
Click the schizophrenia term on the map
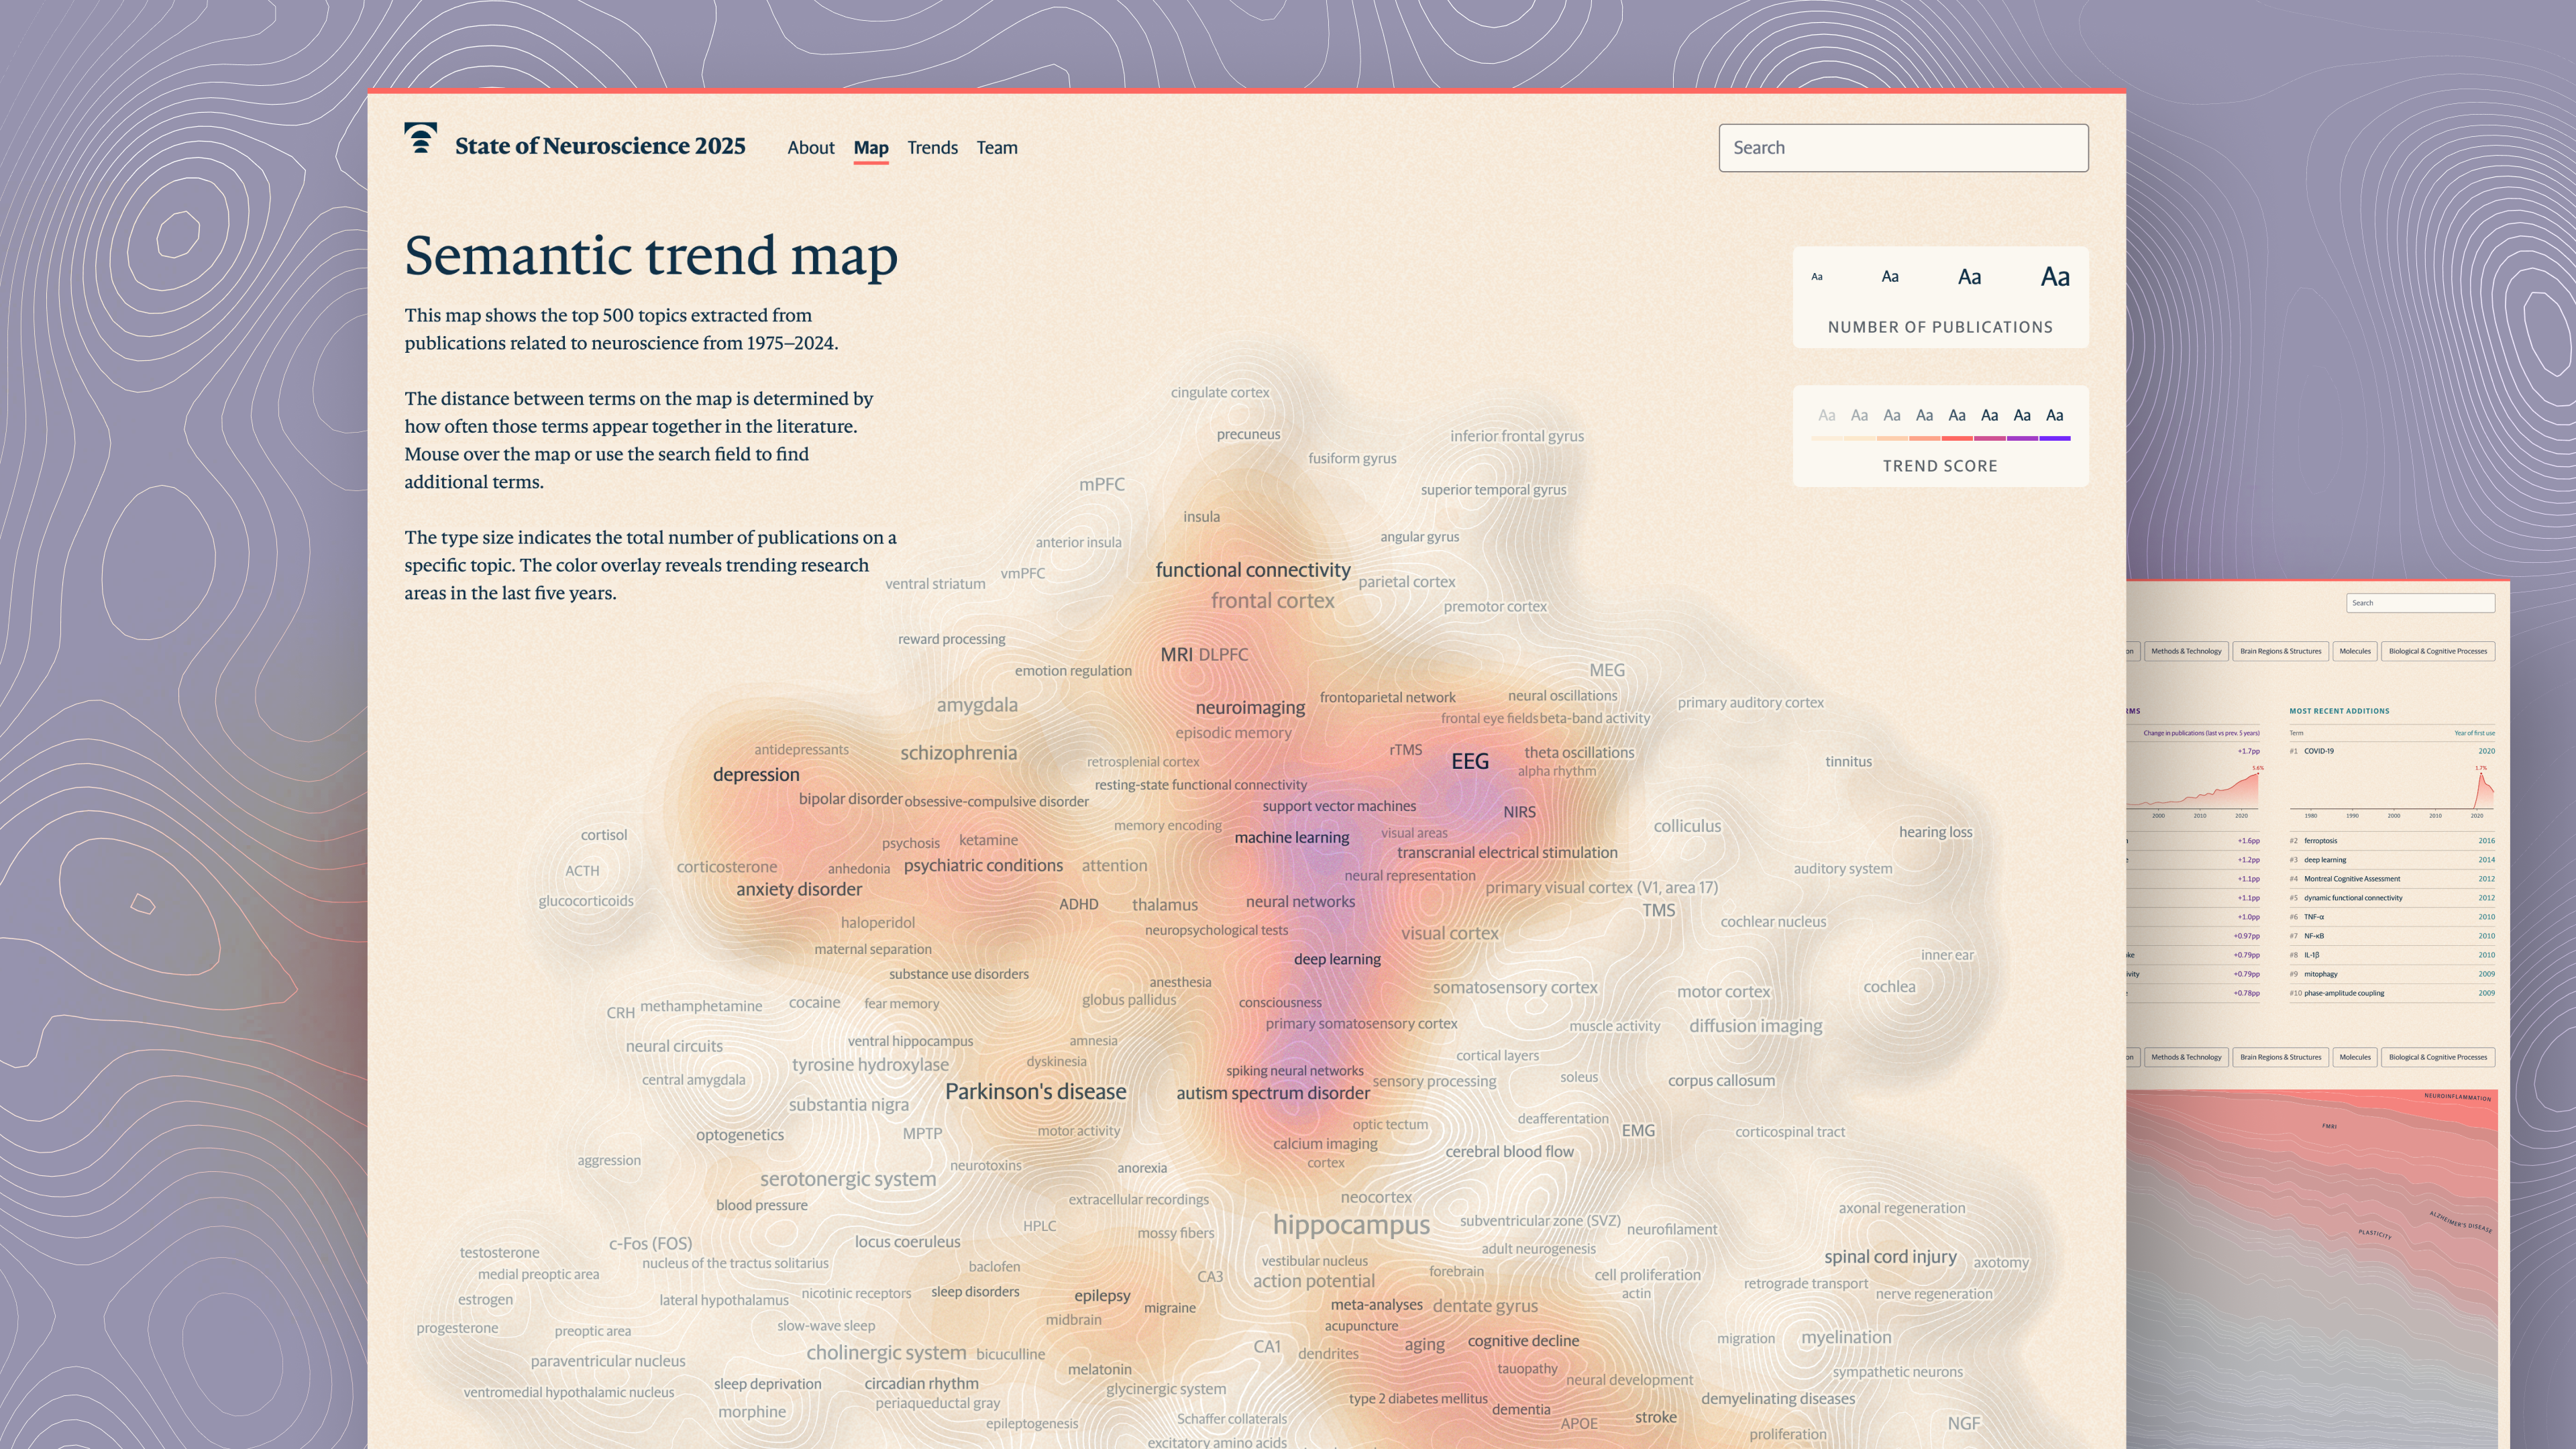[958, 753]
